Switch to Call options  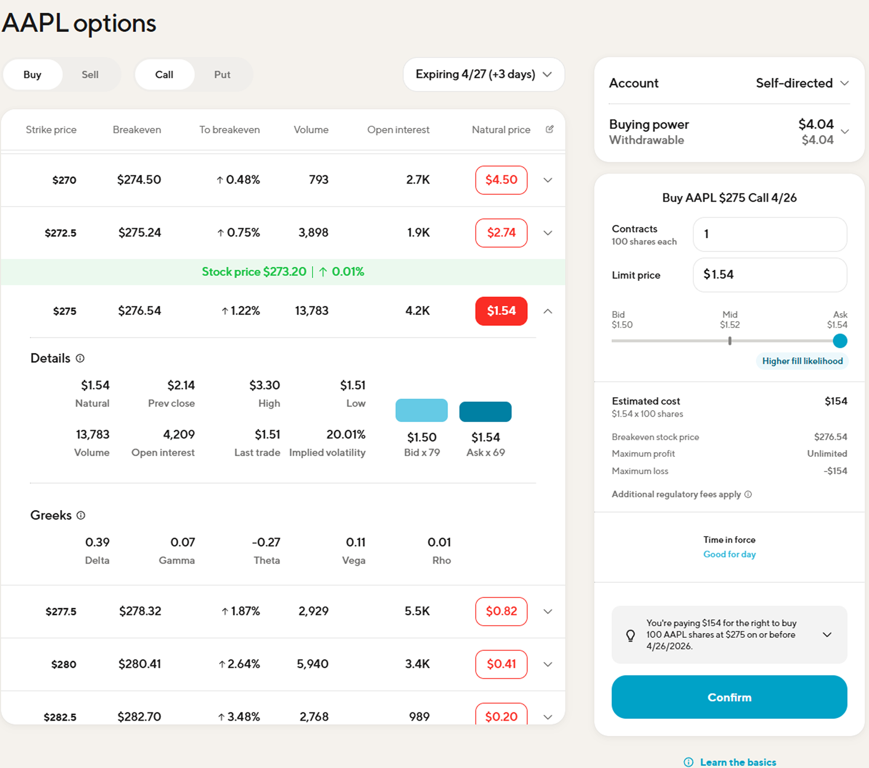164,74
